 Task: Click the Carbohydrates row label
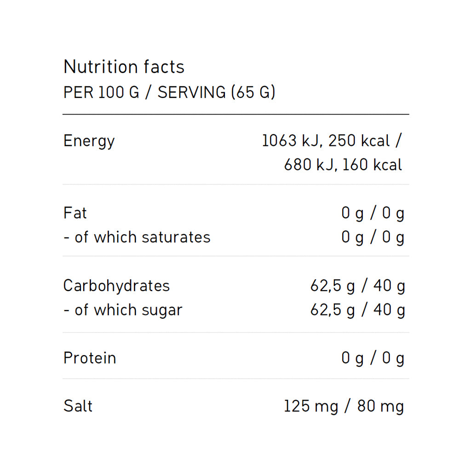116,286
